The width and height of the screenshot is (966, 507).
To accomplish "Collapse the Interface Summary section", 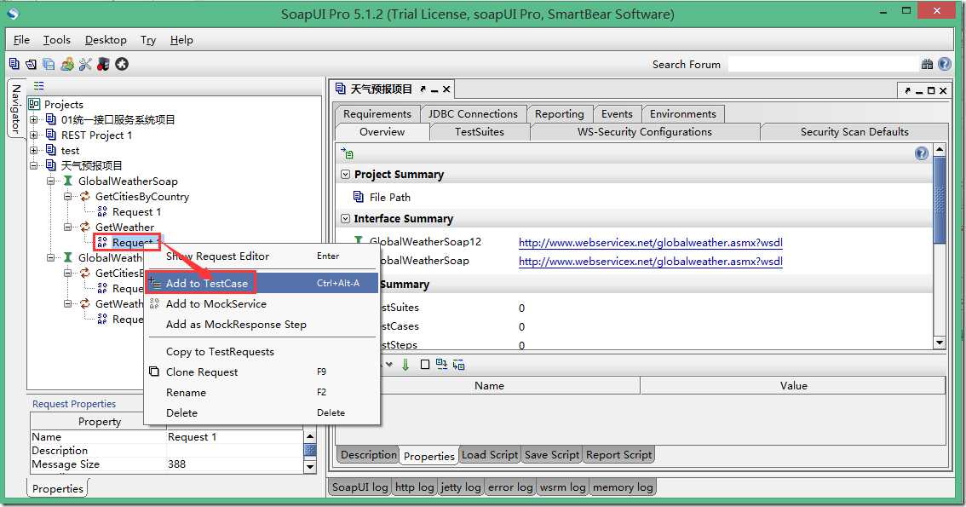I will pos(346,218).
